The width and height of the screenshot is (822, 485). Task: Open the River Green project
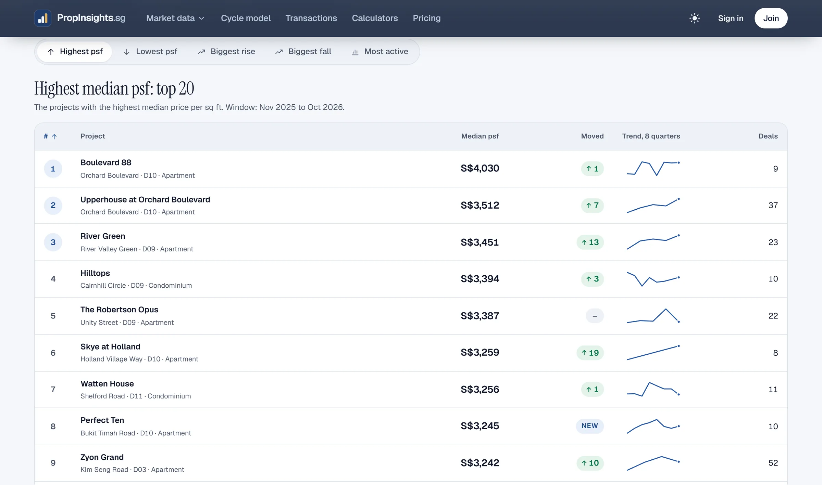coord(103,236)
